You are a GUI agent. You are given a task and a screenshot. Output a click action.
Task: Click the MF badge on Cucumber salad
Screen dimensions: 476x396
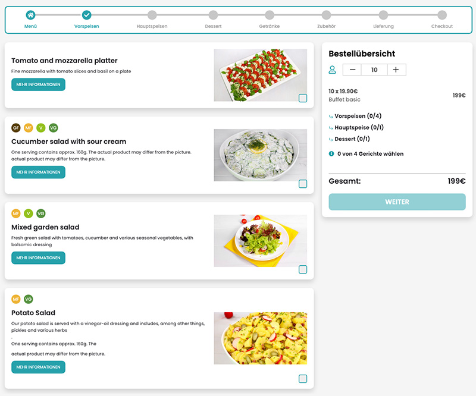28,128
